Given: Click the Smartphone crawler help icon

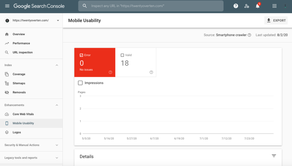Looking at the screenshot, I should tap(250, 35).
